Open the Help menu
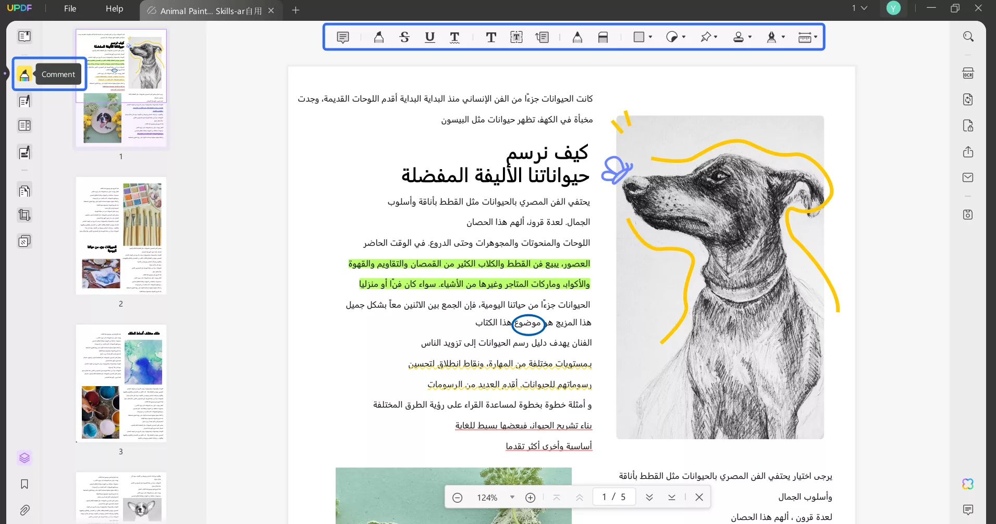Image resolution: width=996 pixels, height=524 pixels. point(114,8)
